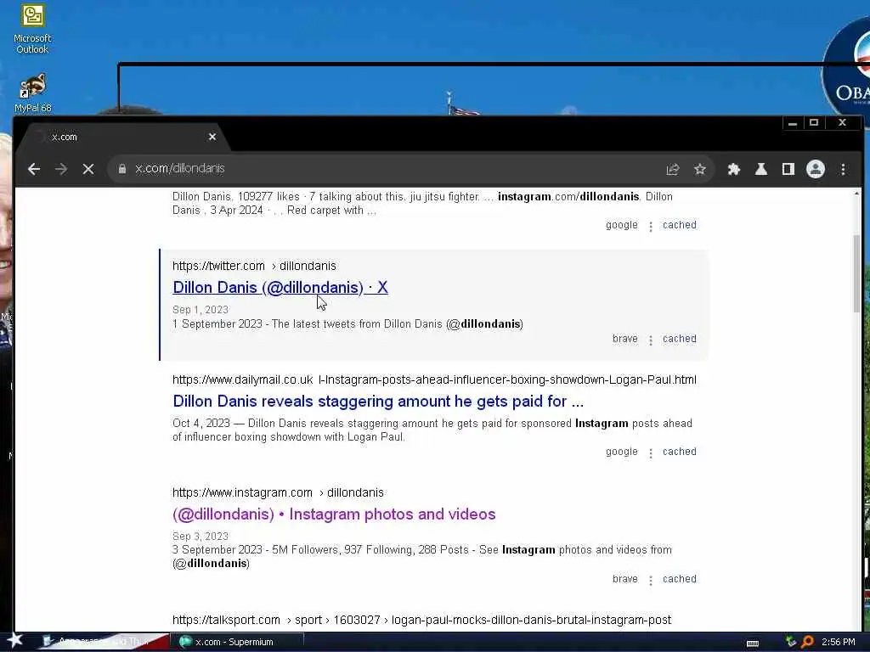Click cached link for the instagram.com result
The height and width of the screenshot is (652, 870).
[679, 579]
